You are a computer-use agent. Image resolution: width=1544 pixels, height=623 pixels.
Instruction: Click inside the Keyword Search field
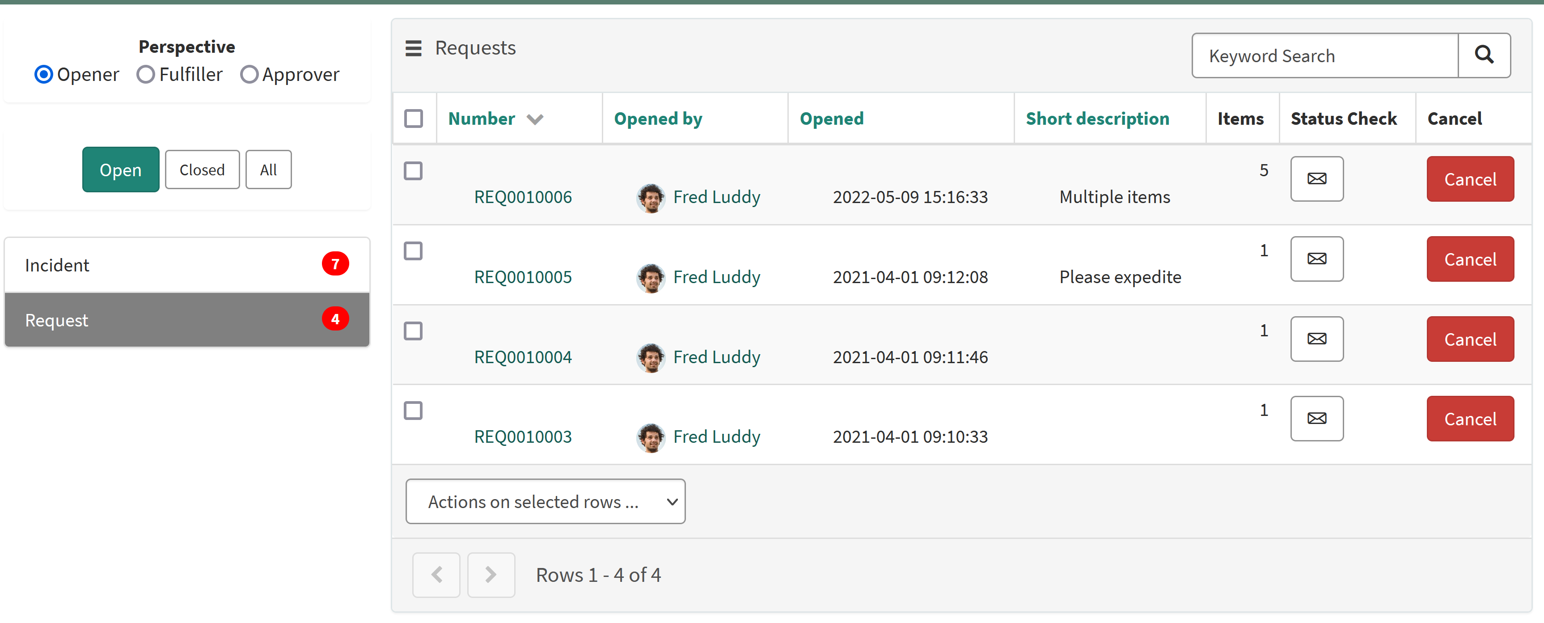[x=1324, y=55]
